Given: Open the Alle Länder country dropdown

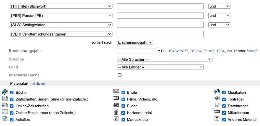Looking at the screenshot, I should tap(160, 67).
